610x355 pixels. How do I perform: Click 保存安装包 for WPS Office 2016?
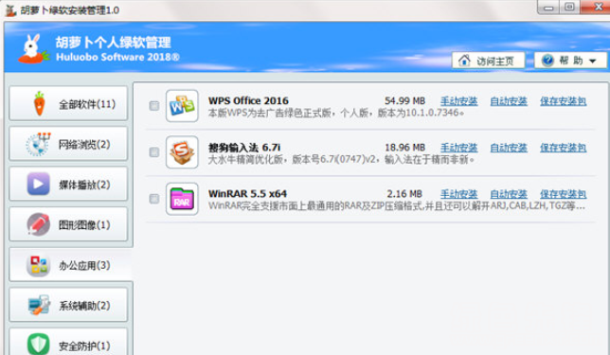[563, 101]
